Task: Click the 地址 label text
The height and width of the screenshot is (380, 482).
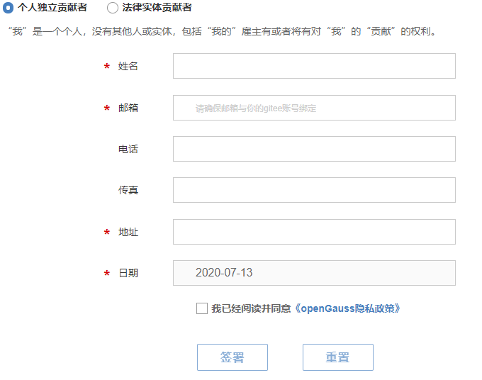Action: [x=128, y=232]
